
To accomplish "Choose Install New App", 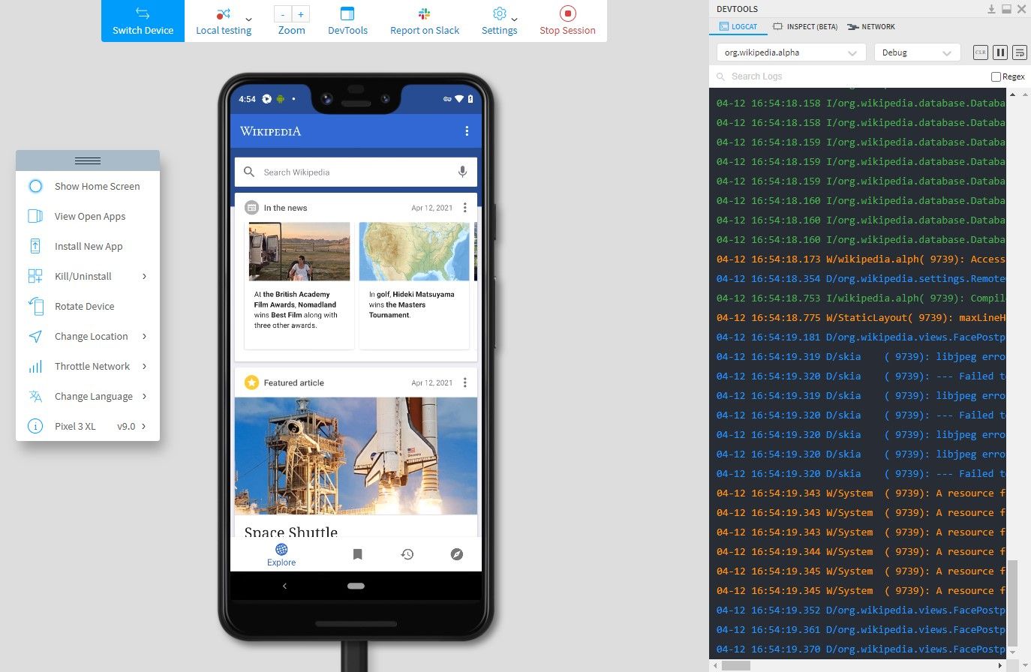I will point(88,246).
